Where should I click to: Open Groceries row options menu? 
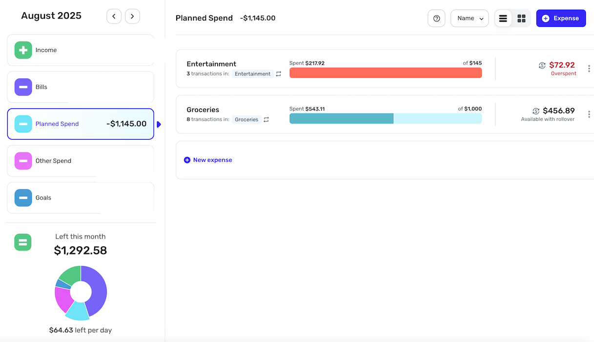pyautogui.click(x=589, y=114)
